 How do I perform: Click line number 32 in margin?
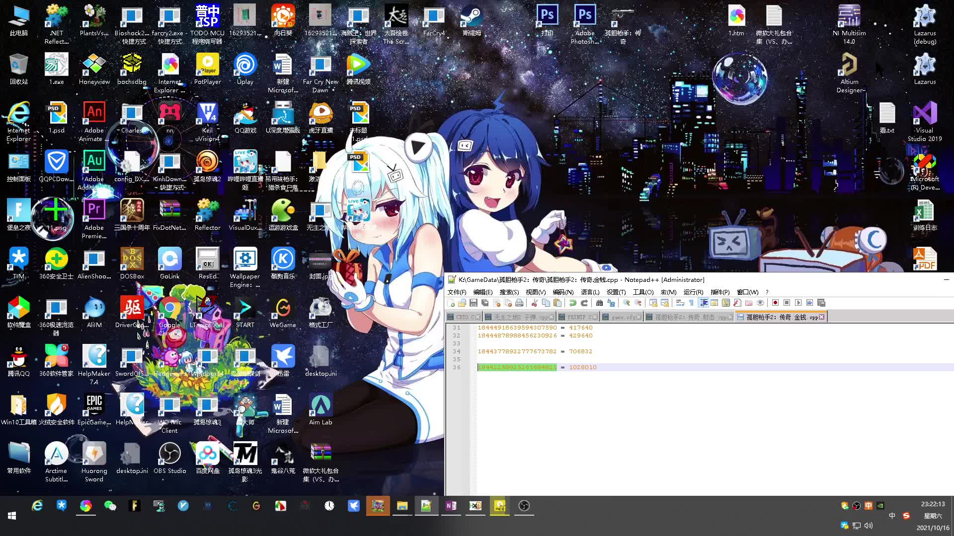pyautogui.click(x=457, y=335)
